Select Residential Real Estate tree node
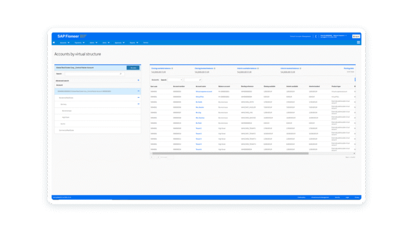Image resolution: width=413 pixels, height=232 pixels. pos(66,98)
